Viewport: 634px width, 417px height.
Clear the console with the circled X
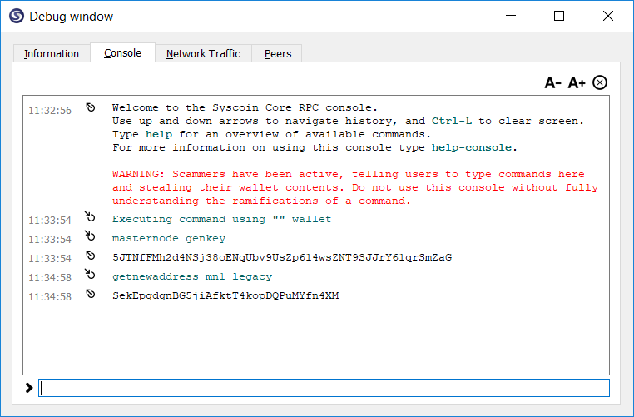coord(600,82)
